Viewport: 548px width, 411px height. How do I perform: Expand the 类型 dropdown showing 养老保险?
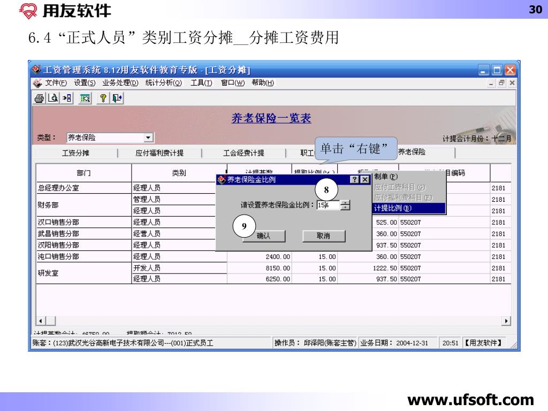[149, 138]
